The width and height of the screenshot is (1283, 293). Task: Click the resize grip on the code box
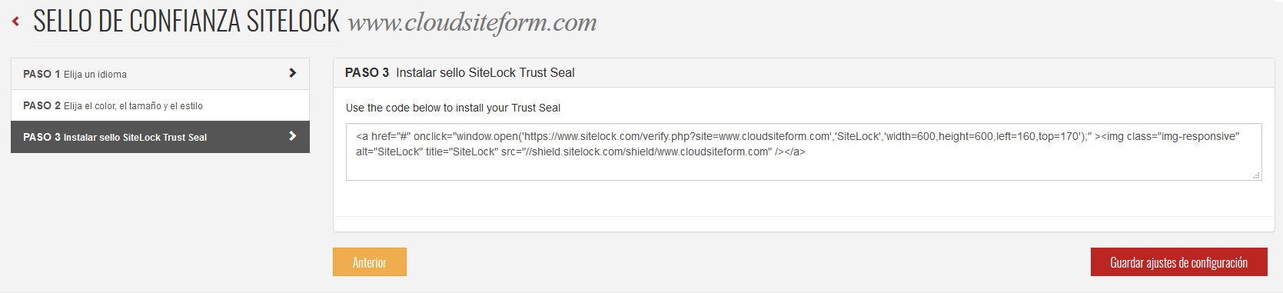(1256, 175)
